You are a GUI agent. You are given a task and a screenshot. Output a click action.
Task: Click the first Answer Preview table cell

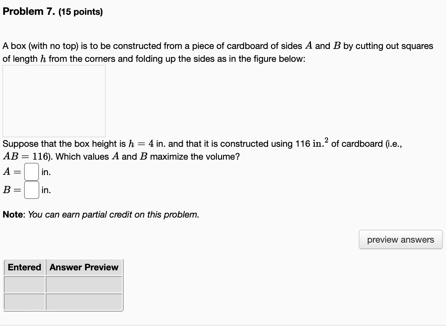coord(84,285)
